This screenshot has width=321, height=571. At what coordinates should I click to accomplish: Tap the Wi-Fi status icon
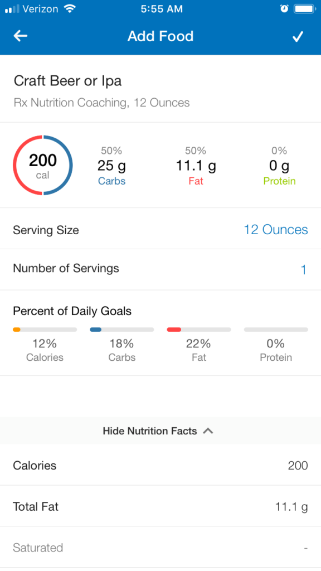pos(70,9)
